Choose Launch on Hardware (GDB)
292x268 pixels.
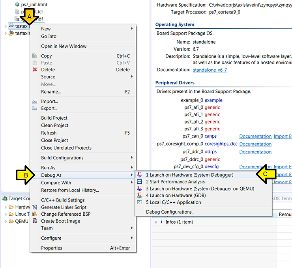pos(203,195)
